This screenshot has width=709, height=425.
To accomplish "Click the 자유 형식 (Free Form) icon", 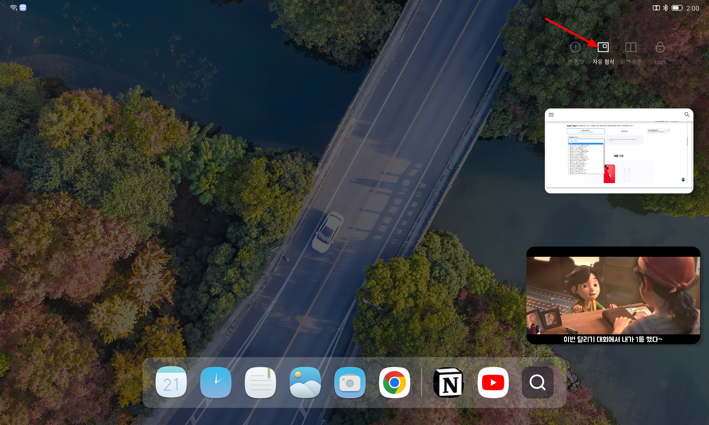I will coord(603,46).
